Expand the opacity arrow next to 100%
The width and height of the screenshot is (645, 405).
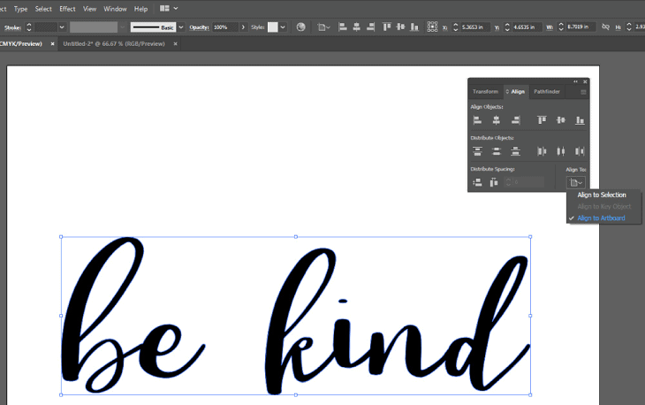click(x=243, y=27)
